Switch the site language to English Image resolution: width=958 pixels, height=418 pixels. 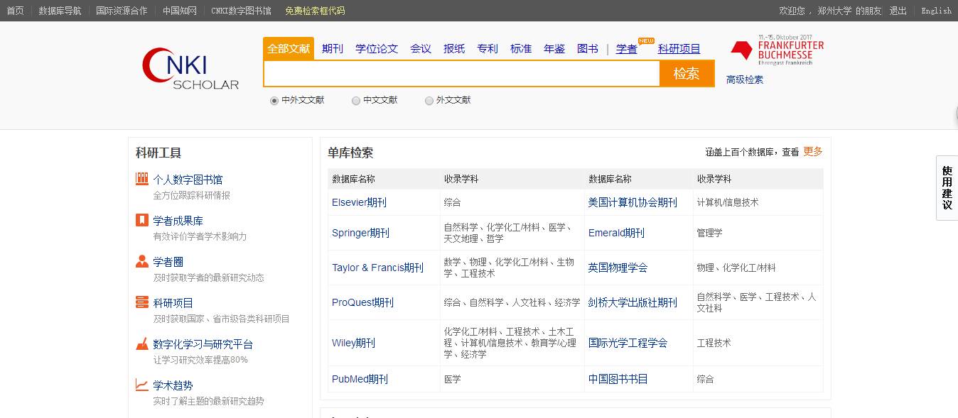(937, 11)
